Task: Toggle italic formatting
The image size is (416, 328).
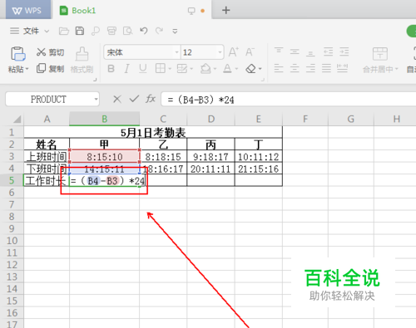Action: pos(126,68)
